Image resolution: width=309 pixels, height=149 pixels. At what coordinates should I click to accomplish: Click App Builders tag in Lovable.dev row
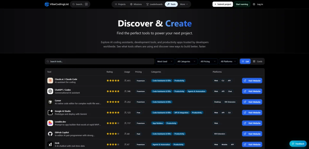(x=158, y=123)
